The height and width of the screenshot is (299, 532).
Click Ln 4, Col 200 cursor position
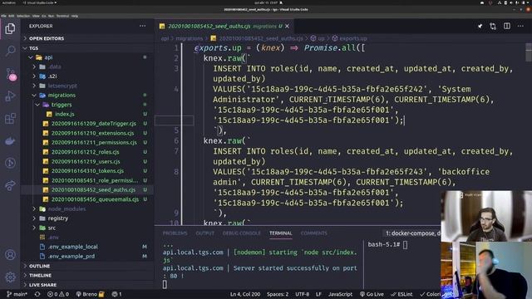click(x=245, y=294)
